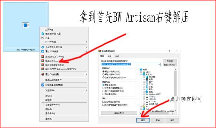Select the 解压并替换文件(R) radio option
216x128 pixels.
click(103, 72)
